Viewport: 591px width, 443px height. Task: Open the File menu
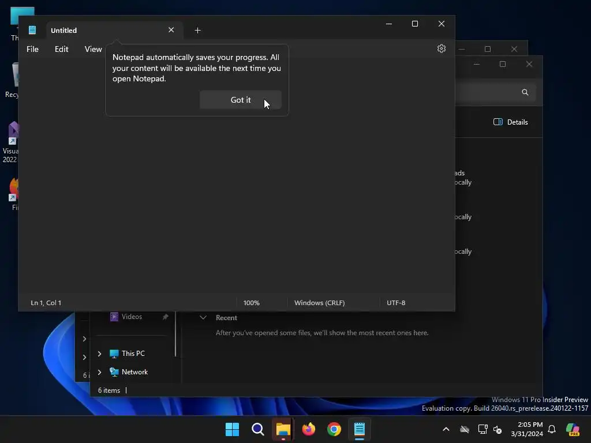[32, 49]
